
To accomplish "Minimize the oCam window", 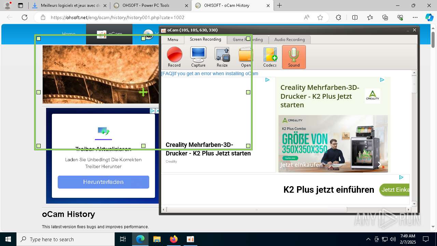I will pos(408,30).
